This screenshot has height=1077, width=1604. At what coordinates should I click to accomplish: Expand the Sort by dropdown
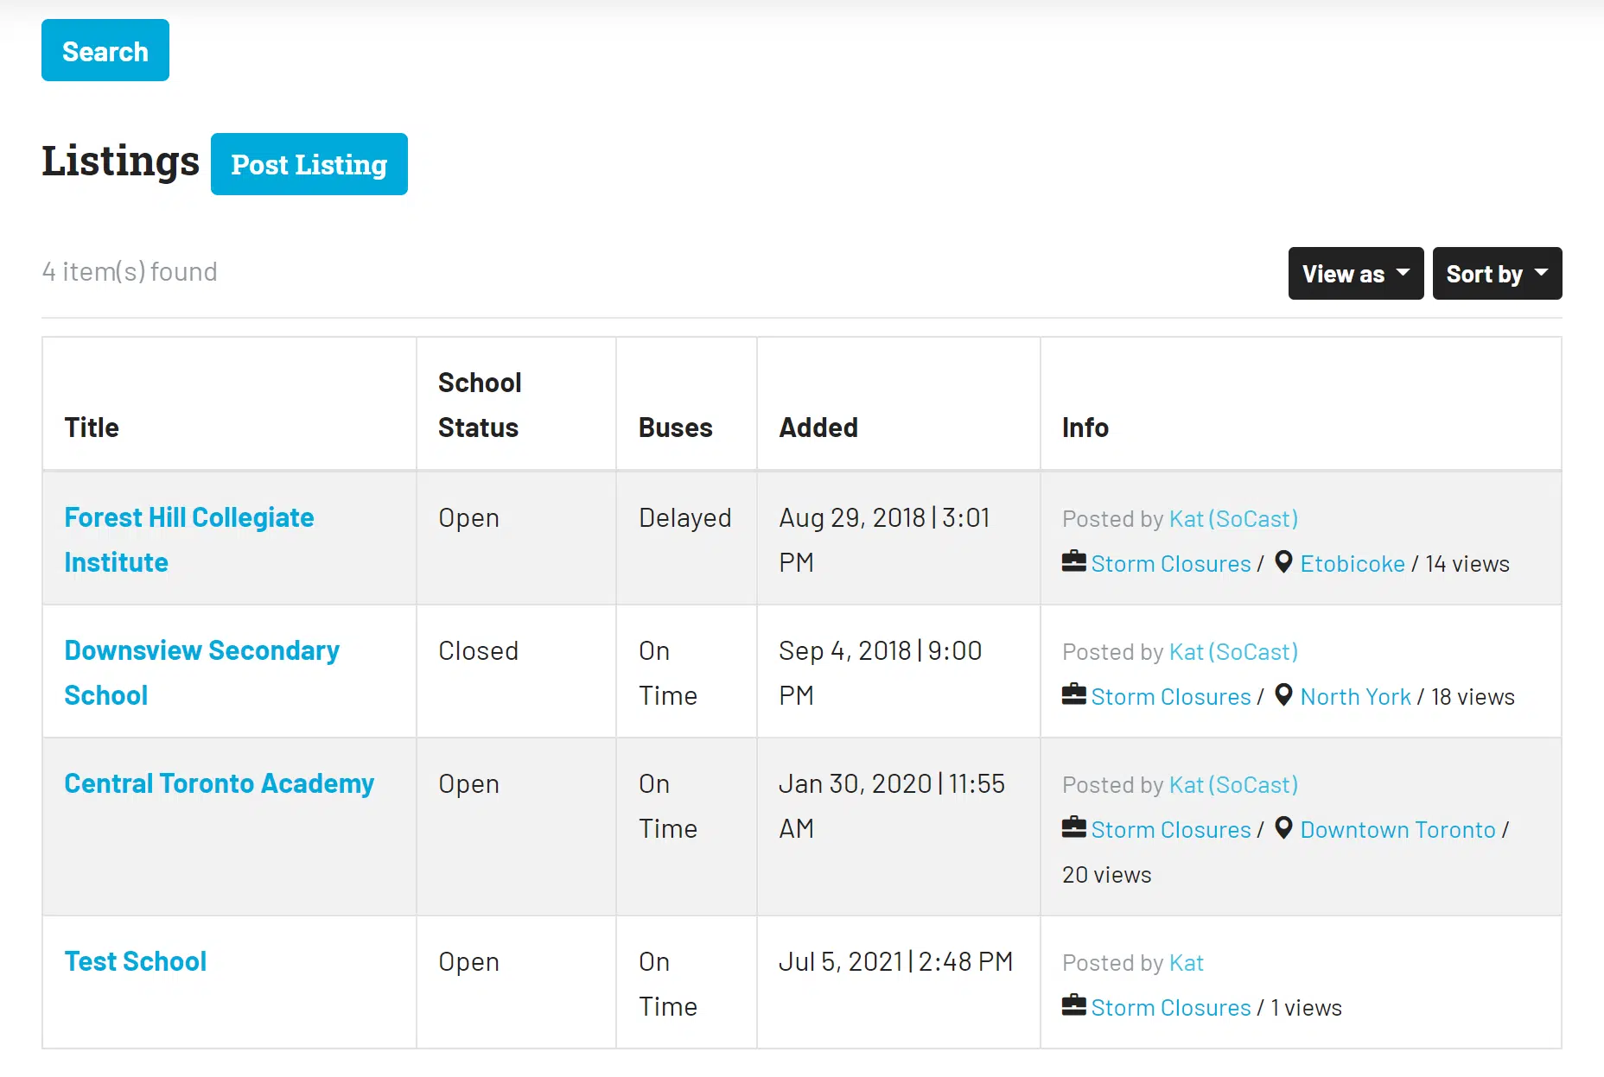tap(1496, 274)
